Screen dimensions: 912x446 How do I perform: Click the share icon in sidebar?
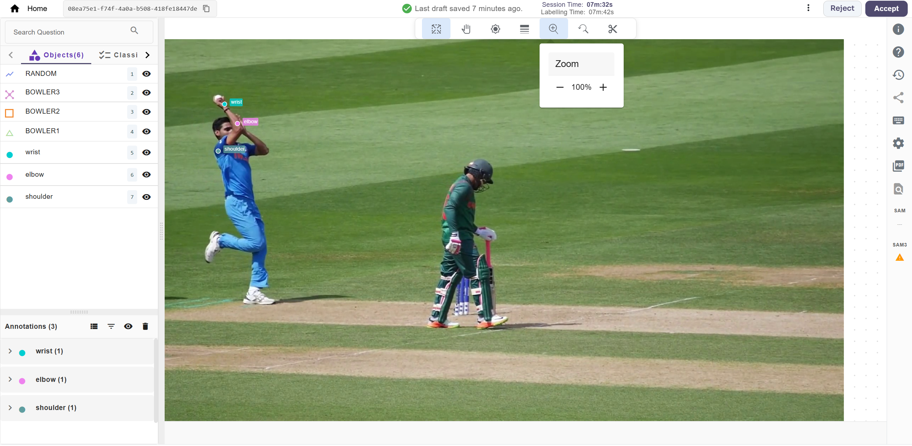898,98
